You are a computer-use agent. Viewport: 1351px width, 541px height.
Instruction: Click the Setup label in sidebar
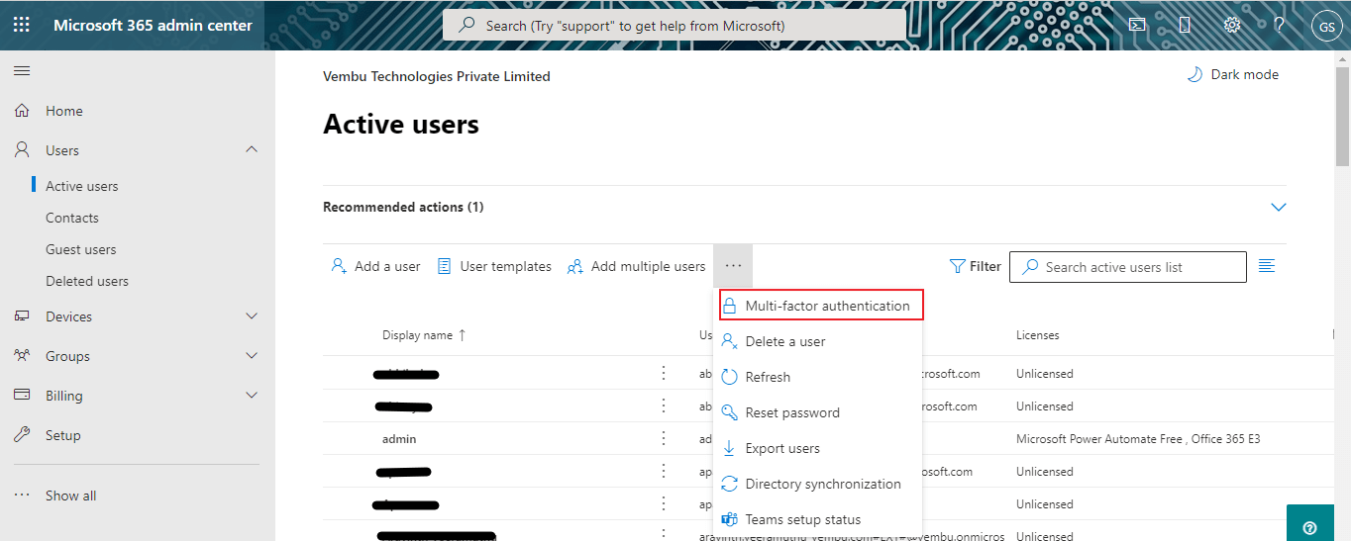tap(63, 435)
